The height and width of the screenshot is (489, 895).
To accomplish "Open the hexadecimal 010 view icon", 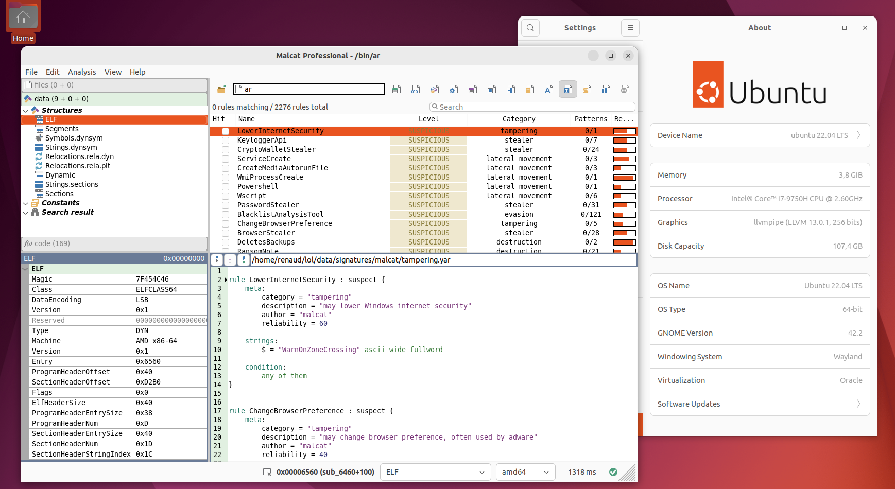I will click(x=416, y=90).
